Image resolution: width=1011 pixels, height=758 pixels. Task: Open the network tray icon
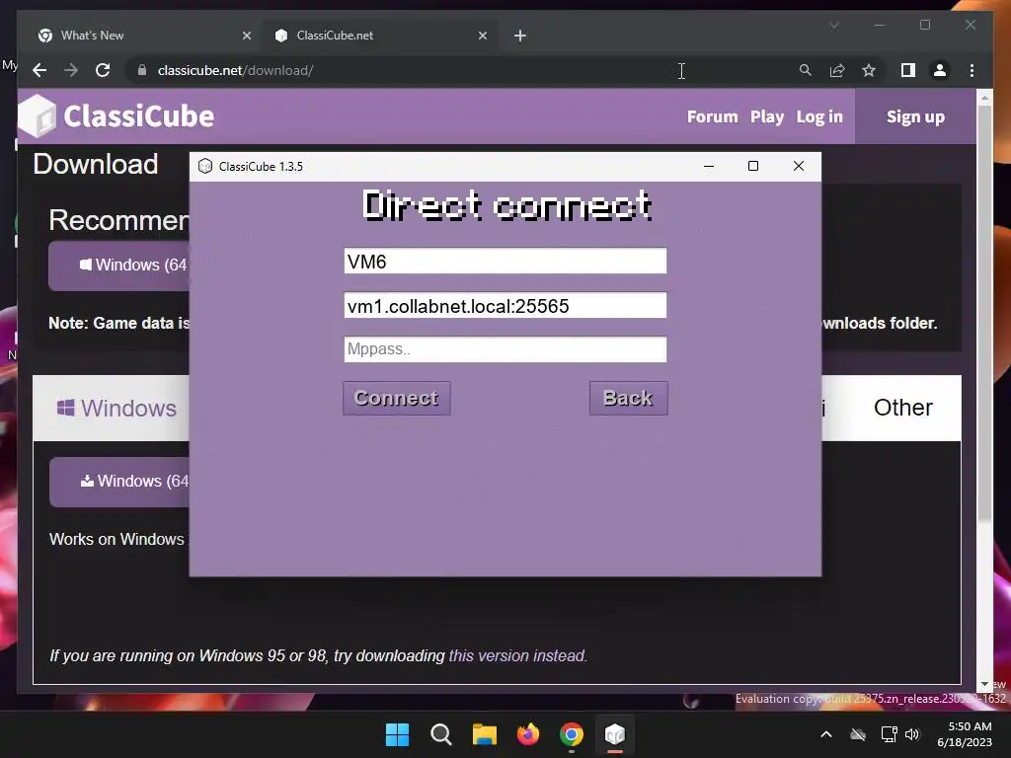[x=890, y=734]
